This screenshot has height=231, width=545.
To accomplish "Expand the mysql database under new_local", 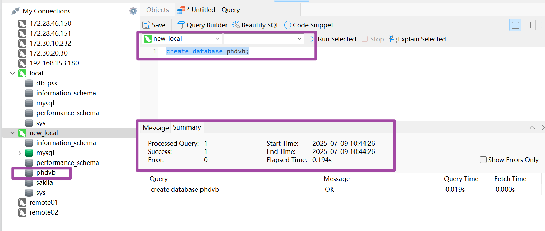I will click(x=20, y=153).
